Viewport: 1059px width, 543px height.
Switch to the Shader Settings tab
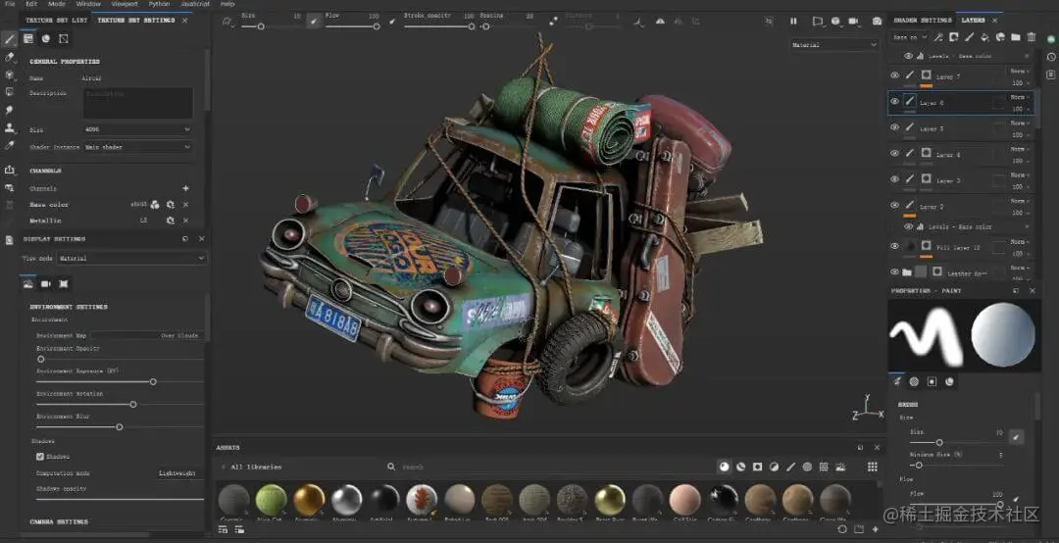click(922, 20)
